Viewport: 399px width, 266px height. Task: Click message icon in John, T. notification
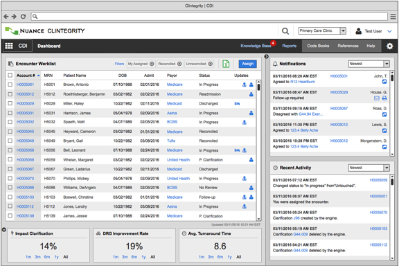[384, 82]
